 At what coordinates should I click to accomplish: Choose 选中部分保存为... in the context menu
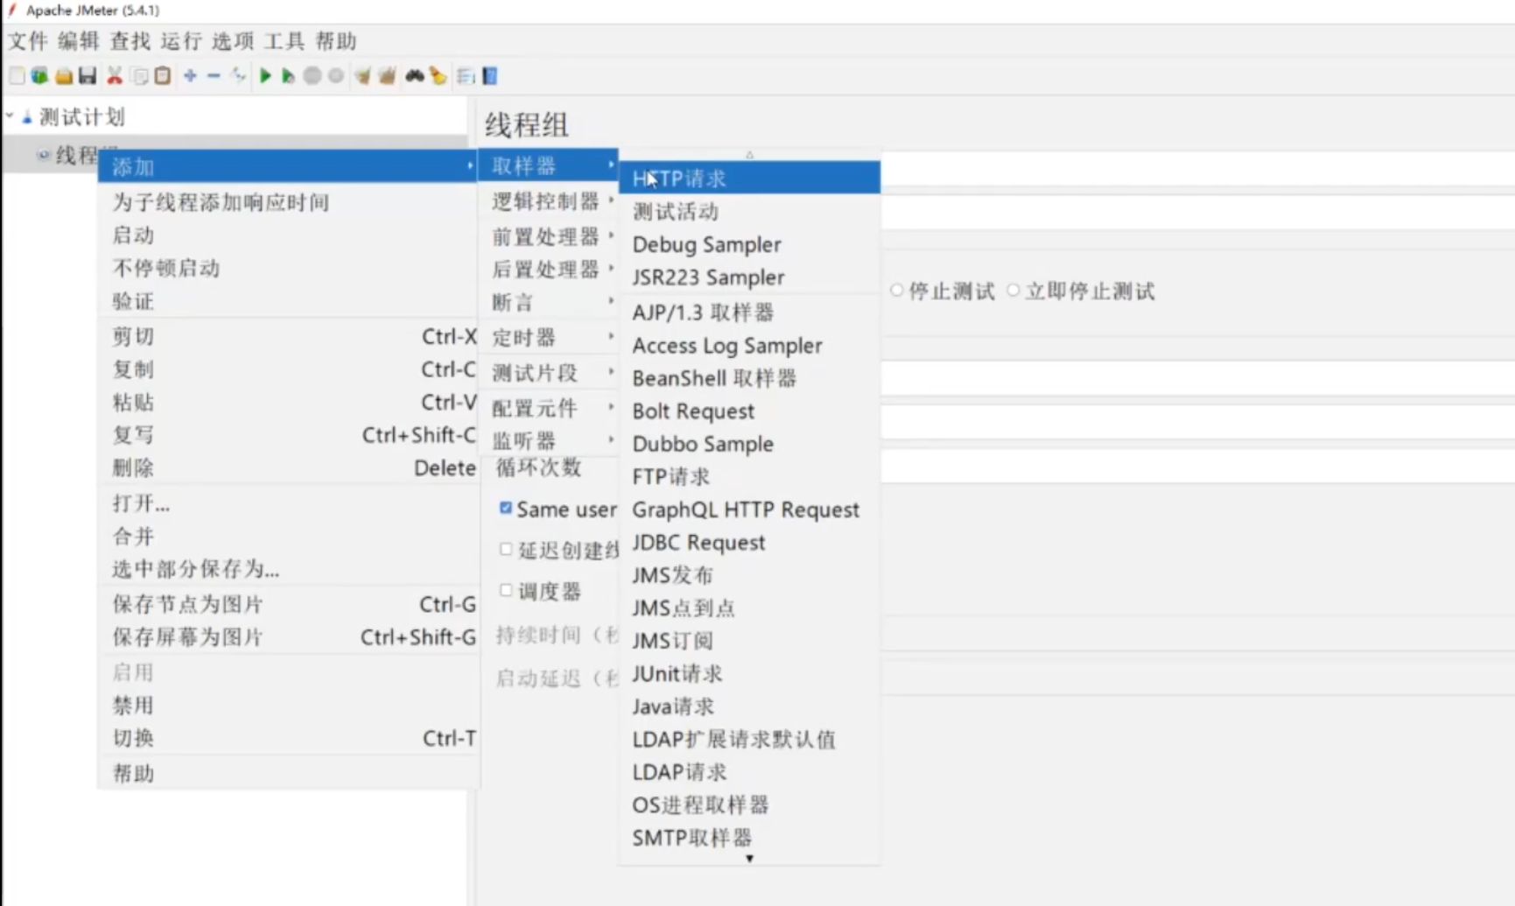coord(288,569)
